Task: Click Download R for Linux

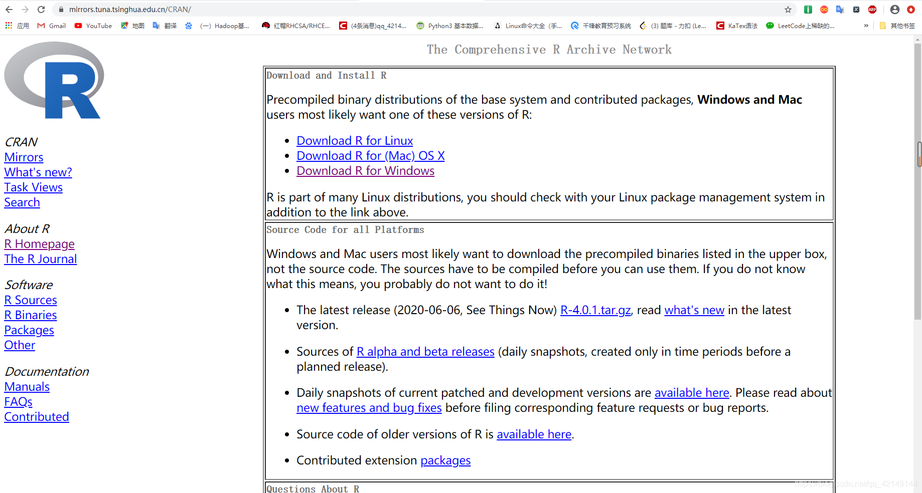Action: 355,141
